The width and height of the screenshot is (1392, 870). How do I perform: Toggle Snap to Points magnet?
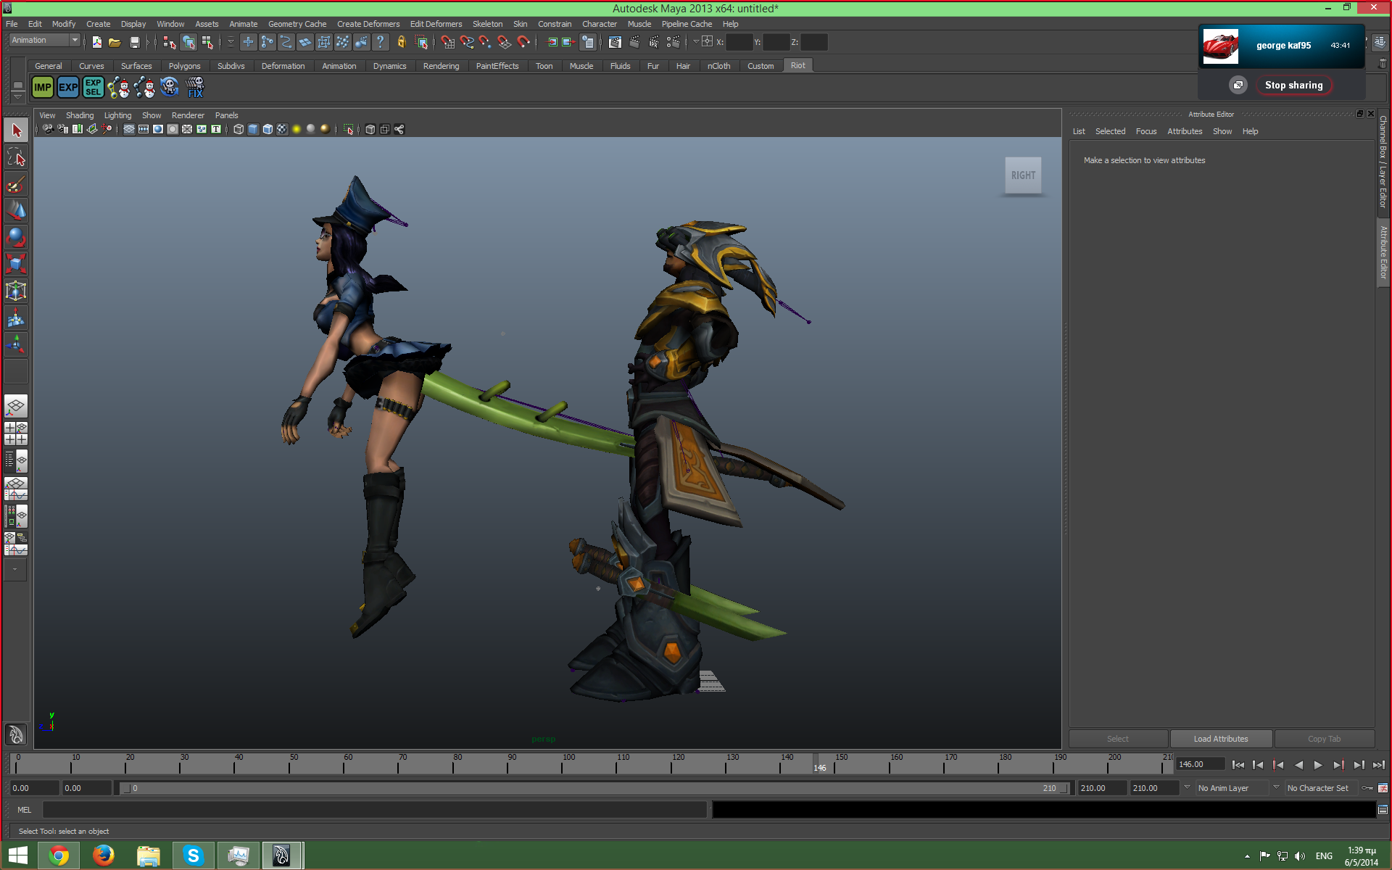[x=485, y=42]
